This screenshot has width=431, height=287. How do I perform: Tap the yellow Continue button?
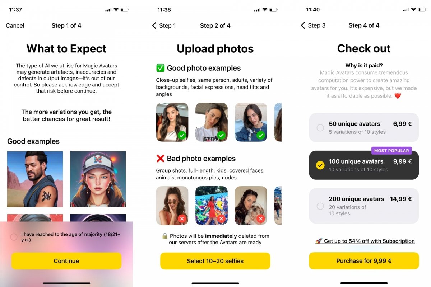click(66, 261)
